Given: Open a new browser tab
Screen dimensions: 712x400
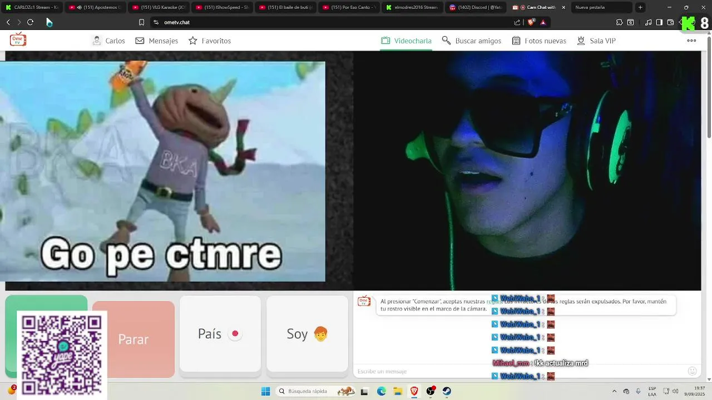Looking at the screenshot, I should [640, 7].
